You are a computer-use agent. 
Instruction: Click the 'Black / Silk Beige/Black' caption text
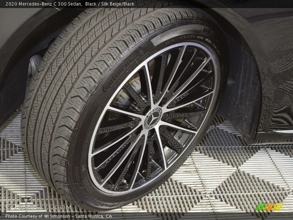[110, 4]
